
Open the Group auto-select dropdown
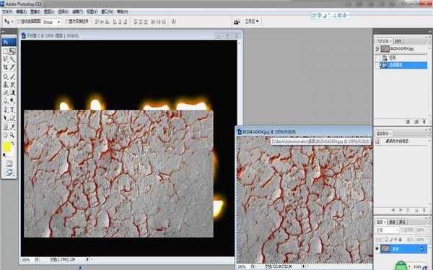click(x=52, y=22)
